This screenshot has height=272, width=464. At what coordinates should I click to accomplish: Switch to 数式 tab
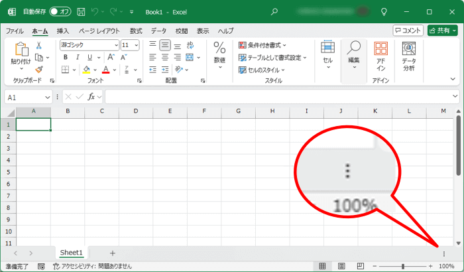(x=136, y=31)
